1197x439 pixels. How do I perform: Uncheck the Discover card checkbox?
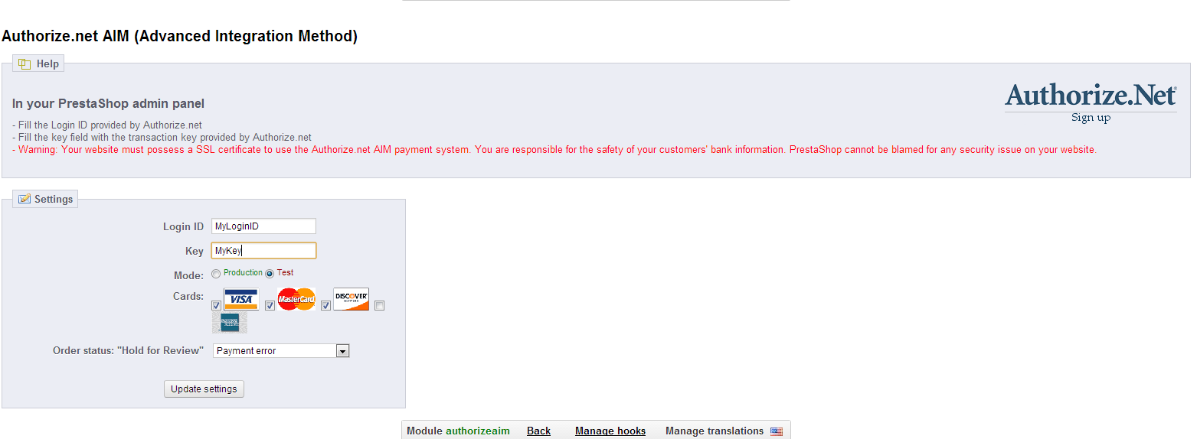325,306
